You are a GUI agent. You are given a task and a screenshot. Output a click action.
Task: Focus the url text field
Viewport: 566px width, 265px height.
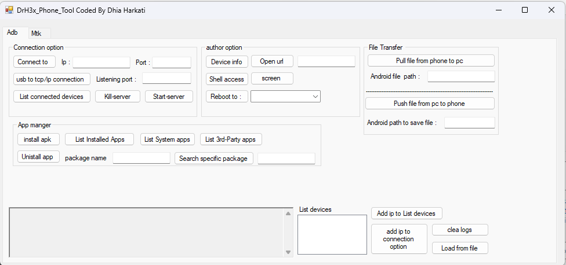click(326, 61)
